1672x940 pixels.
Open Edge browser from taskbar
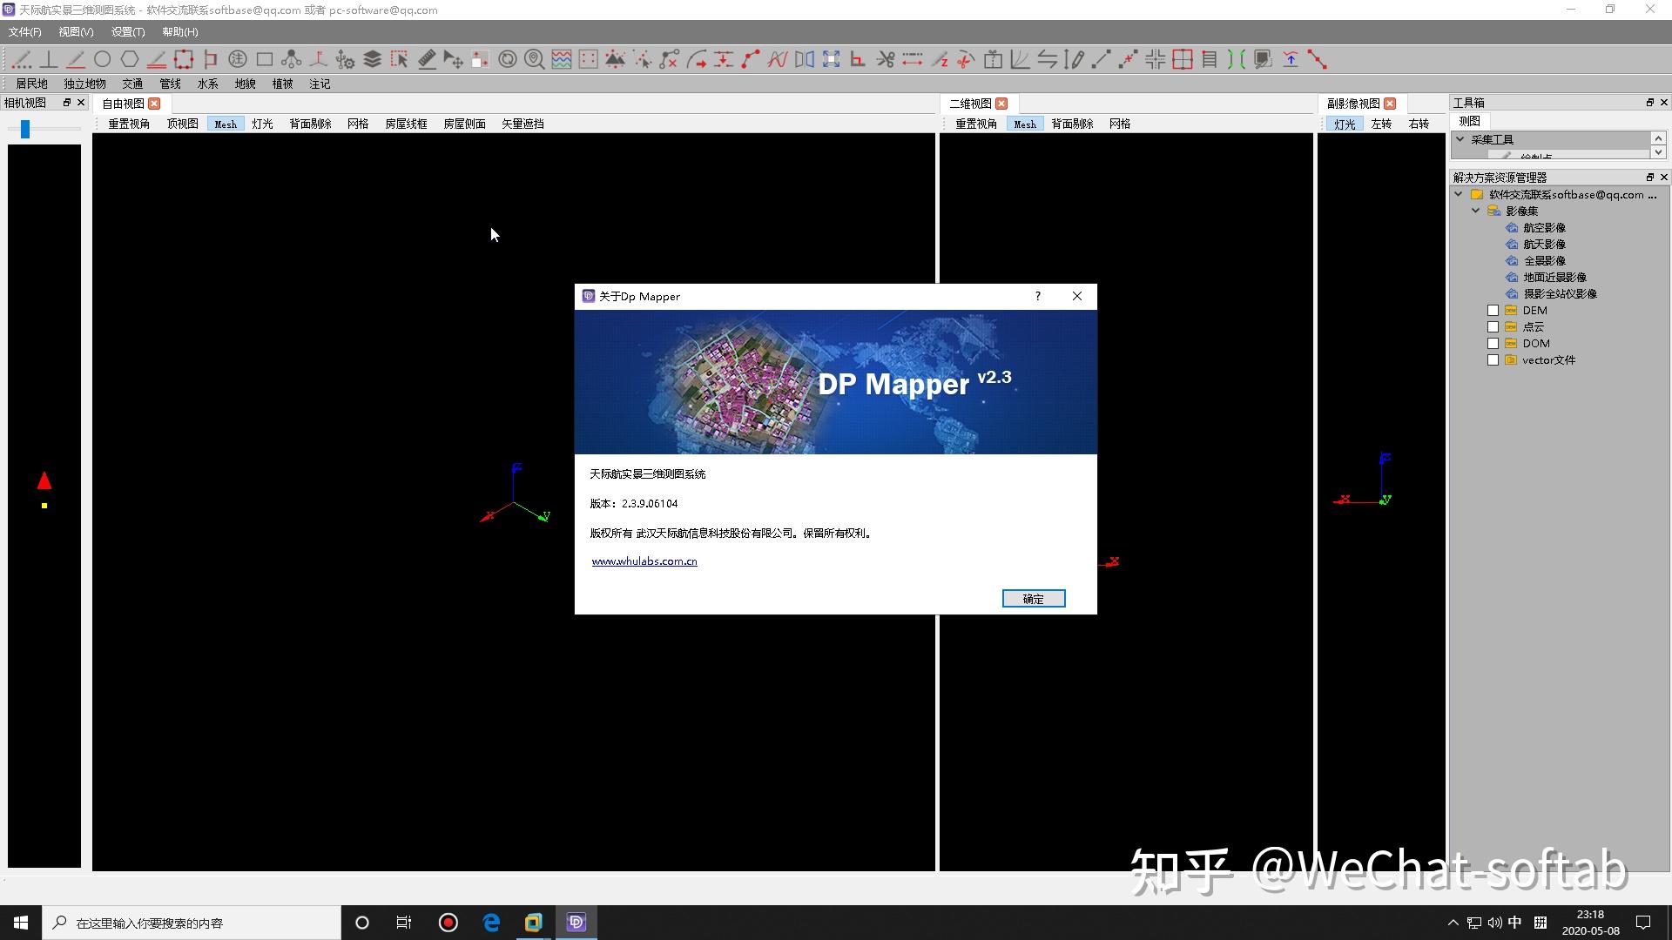coord(491,923)
